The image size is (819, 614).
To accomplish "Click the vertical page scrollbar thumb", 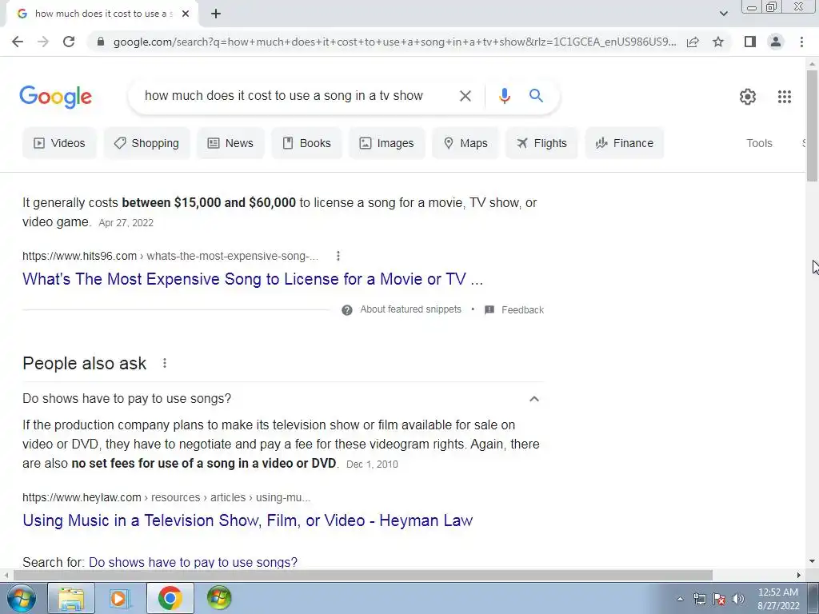I will (x=812, y=126).
